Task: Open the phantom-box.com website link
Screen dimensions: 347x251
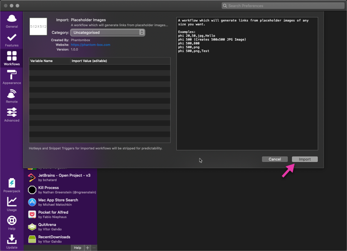Action: 91,45
